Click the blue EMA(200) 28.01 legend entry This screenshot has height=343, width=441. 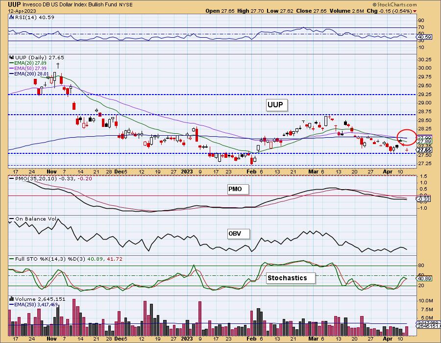(x=29, y=74)
